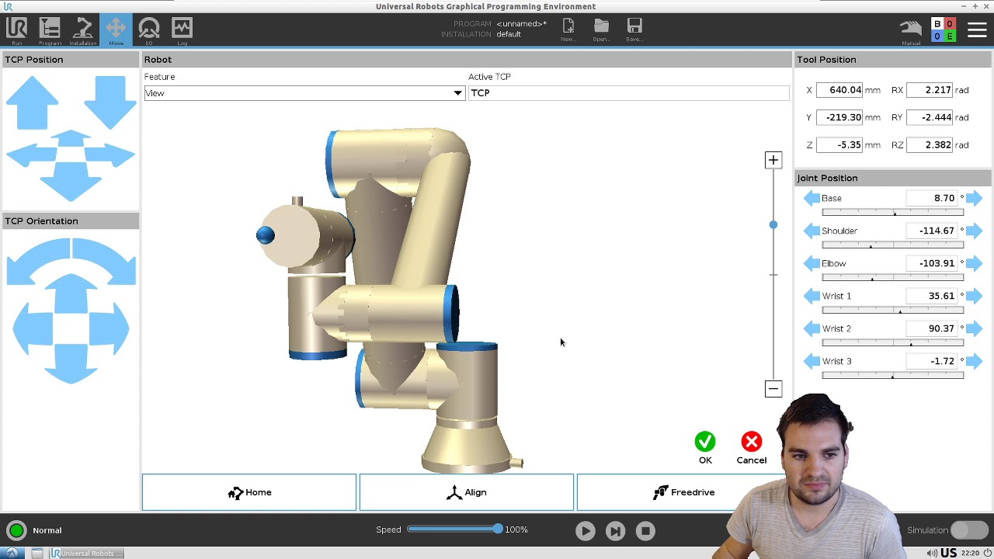Open the Feature View dropdown

[304, 93]
